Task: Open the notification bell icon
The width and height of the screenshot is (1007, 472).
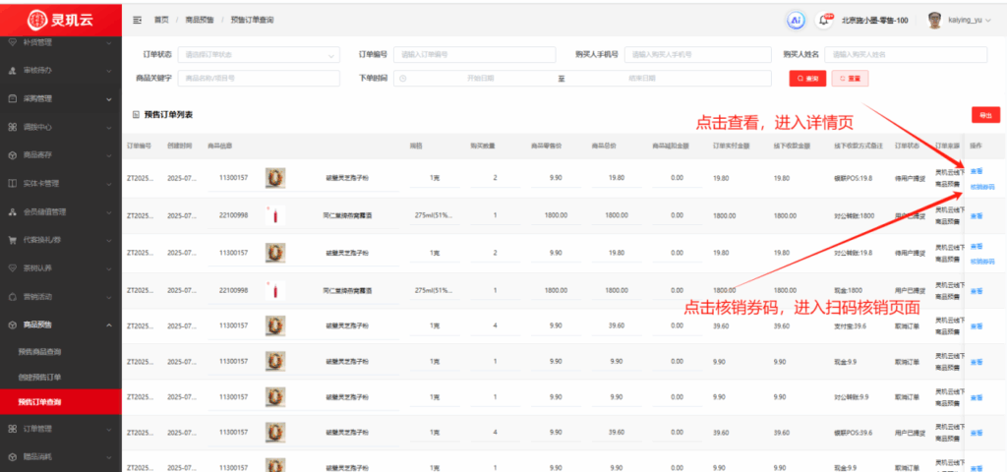Action: [x=825, y=20]
